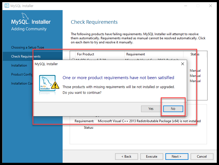Select Installation step in sidebar
Viewport: 219px width, 165px height.
point(19,65)
